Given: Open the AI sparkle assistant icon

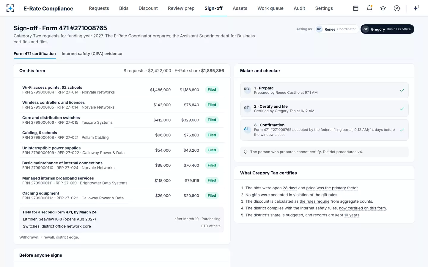Looking at the screenshot, I should (416, 8).
